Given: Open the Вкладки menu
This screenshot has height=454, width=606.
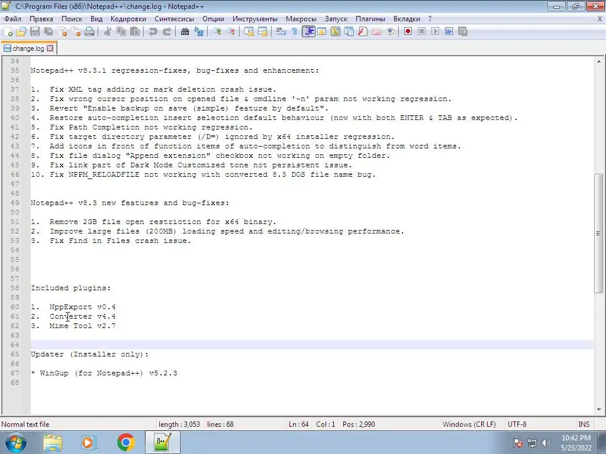Looking at the screenshot, I should pos(407,19).
